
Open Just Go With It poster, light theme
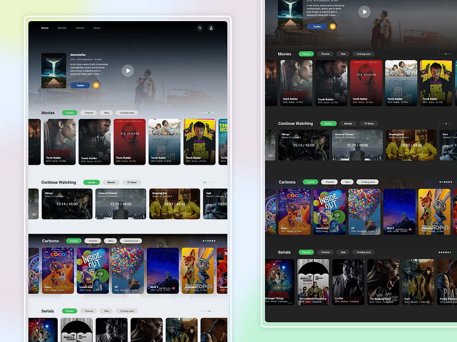(x=165, y=142)
